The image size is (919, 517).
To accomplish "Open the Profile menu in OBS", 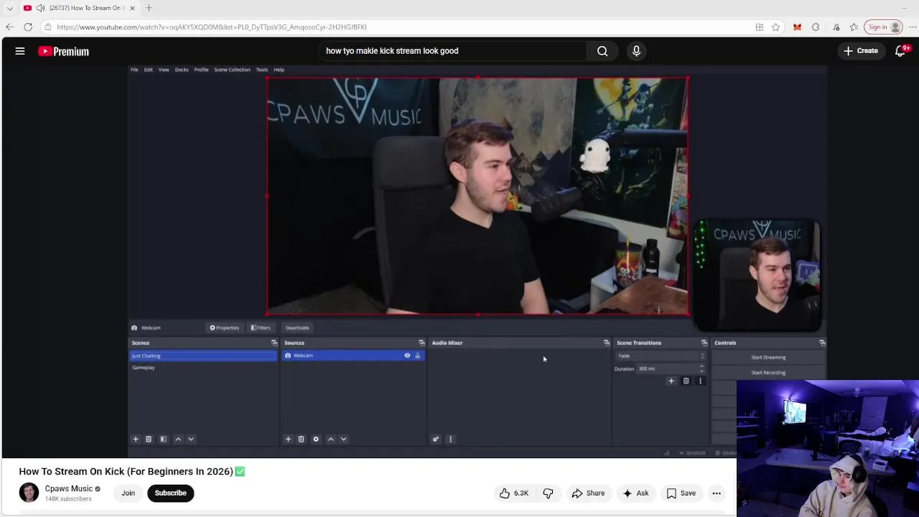I will tap(201, 70).
